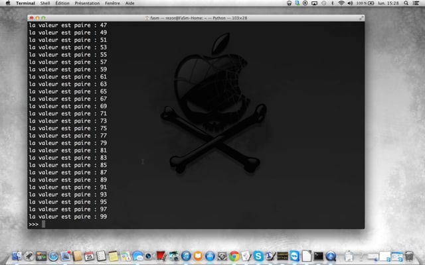Open the Fenêtre menu
425x265 pixels.
[x=112, y=3]
